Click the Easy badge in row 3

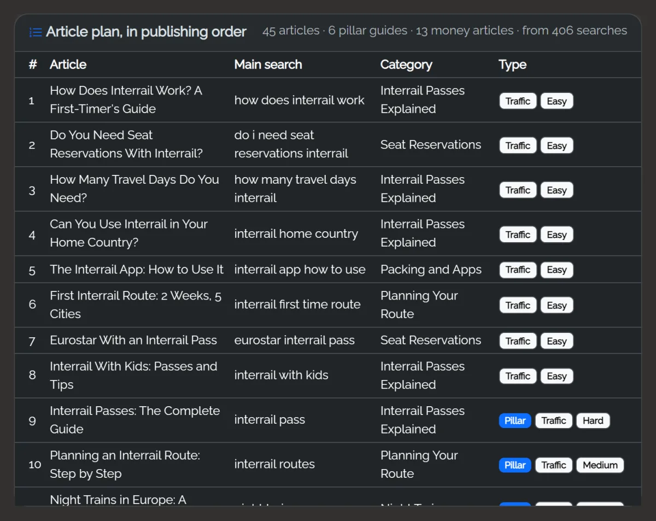(x=557, y=190)
